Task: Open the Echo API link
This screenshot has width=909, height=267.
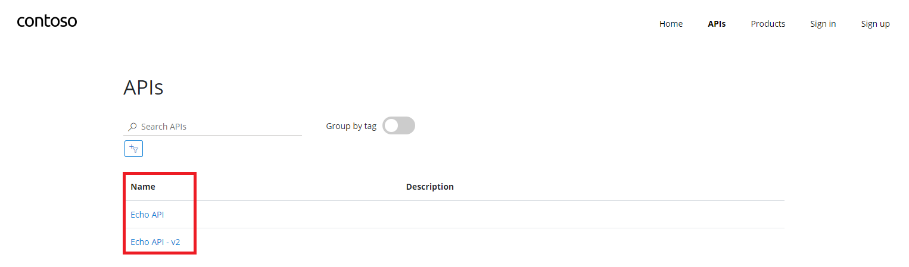Action: click(x=147, y=215)
